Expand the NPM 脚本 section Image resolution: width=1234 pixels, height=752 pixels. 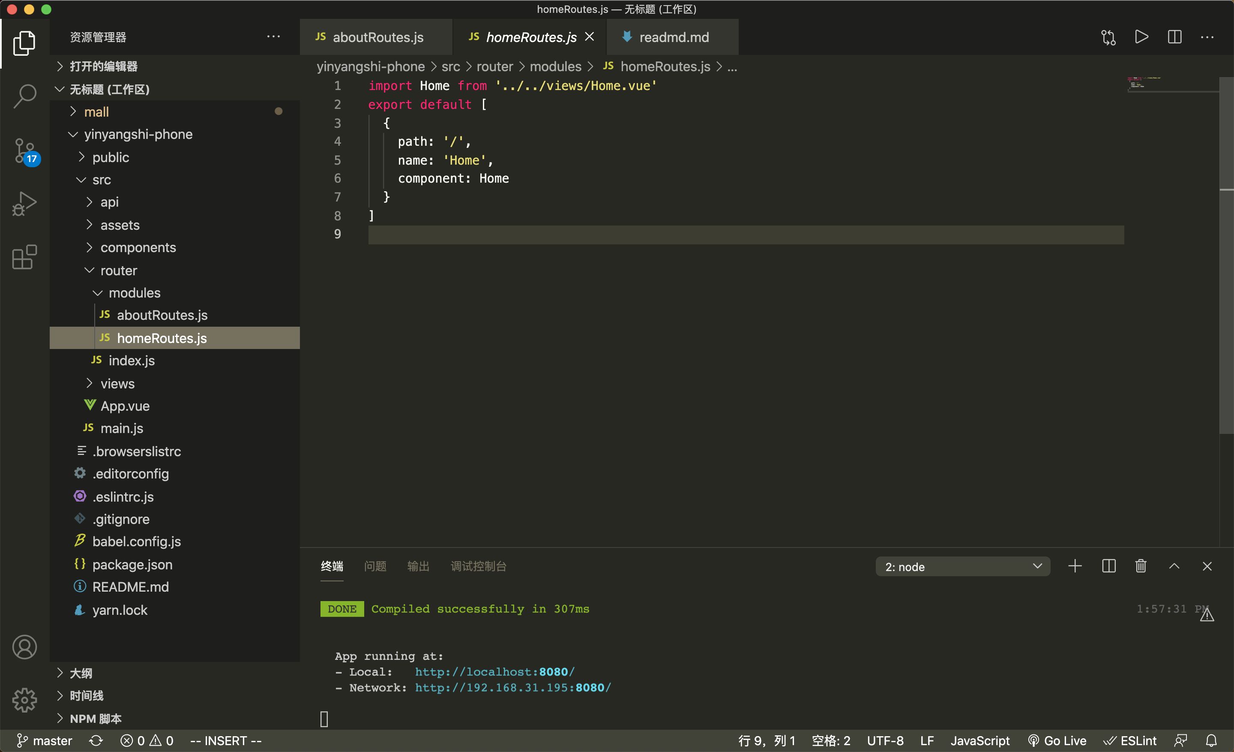(175, 719)
